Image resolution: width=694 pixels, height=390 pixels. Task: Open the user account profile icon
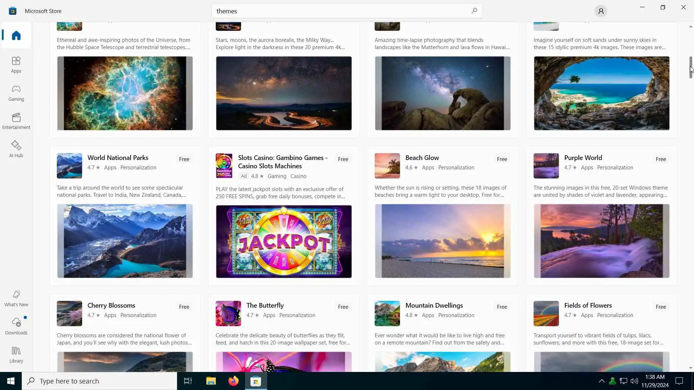(601, 11)
